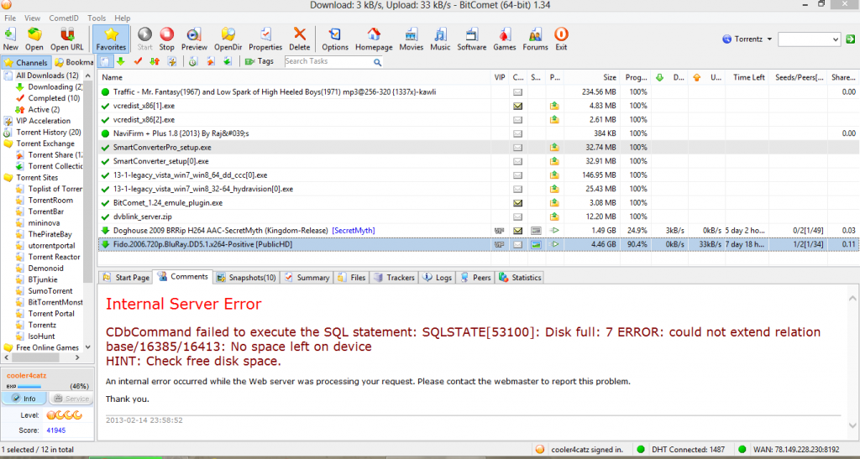Open Forums from the toolbar
Viewport: 860px width, 459px height.
535,39
